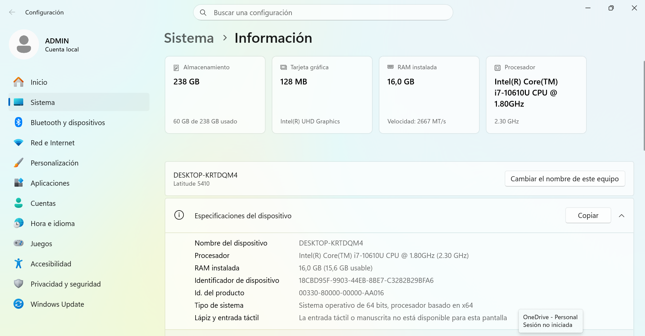Image resolution: width=645 pixels, height=336 pixels.
Task: Open the Sistema breadcrumb link
Action: click(189, 38)
